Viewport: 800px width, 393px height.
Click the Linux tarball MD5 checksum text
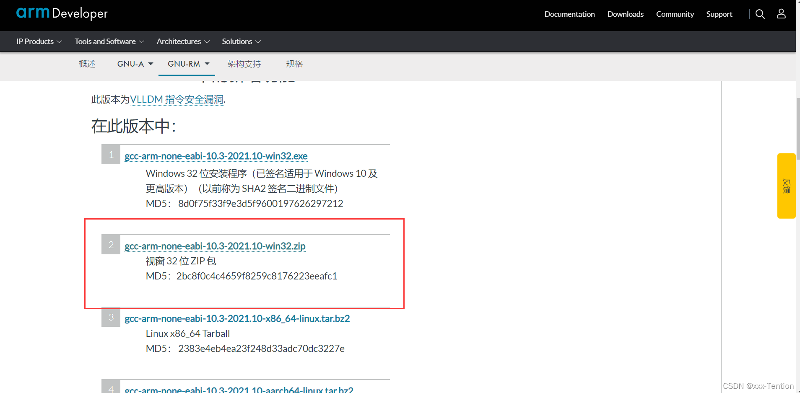(x=245, y=349)
